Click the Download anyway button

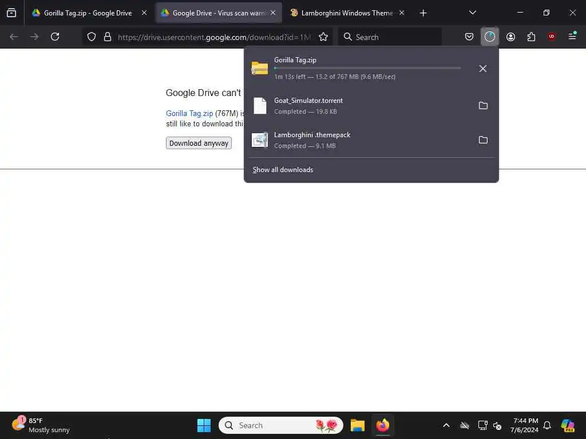[199, 143]
